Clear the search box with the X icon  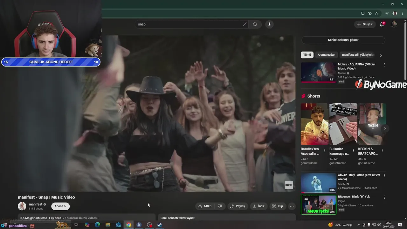[245, 24]
